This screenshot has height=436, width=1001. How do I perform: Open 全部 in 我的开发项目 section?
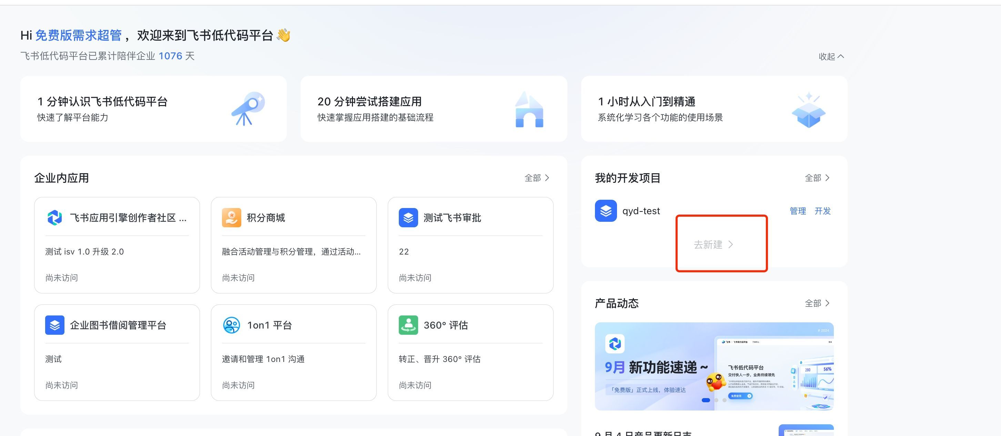click(x=817, y=178)
